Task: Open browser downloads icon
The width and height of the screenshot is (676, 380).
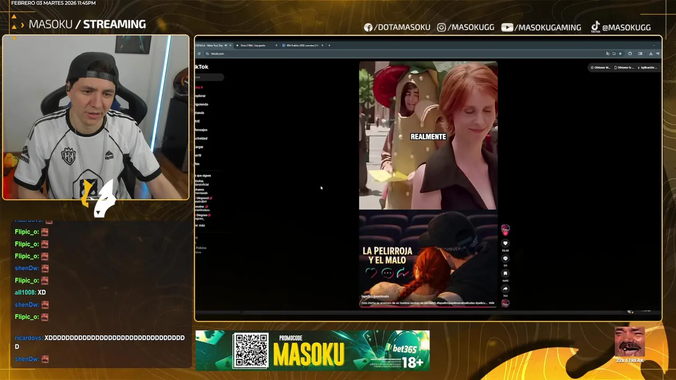Action: 651,53
